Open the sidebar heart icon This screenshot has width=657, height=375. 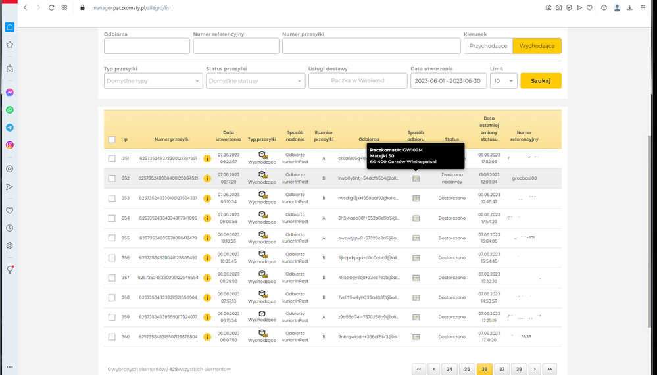coord(10,211)
